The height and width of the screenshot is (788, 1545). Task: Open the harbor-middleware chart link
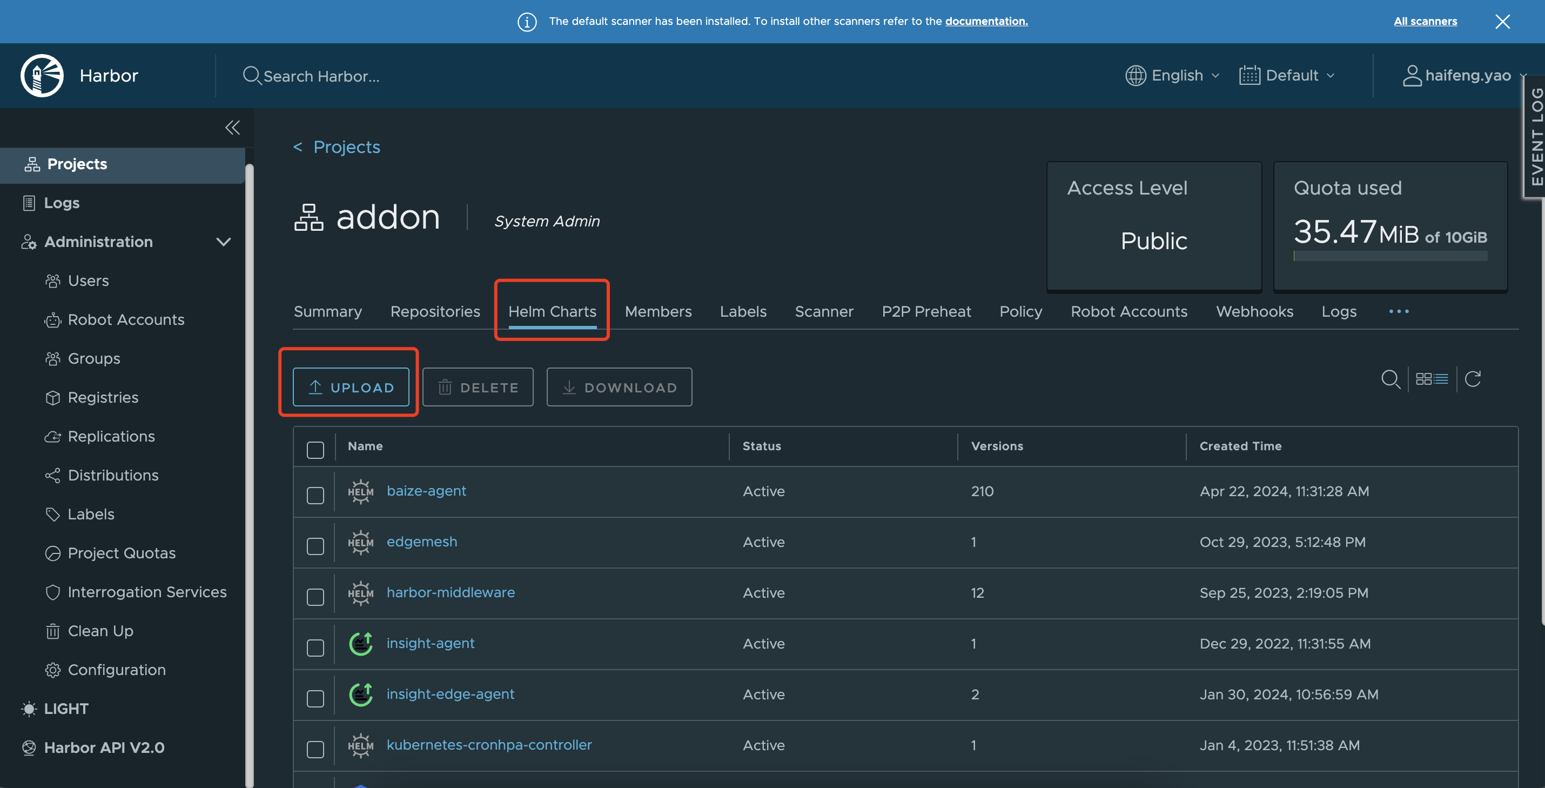450,592
